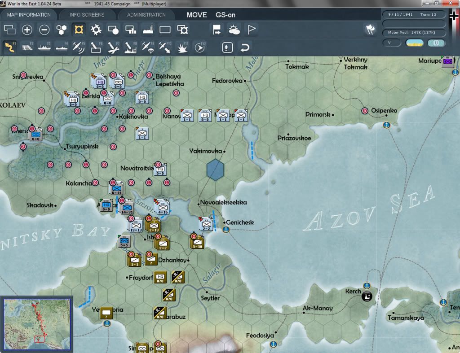Image resolution: width=460 pixels, height=353 pixels.
Task: Click the unit counters display icon
Action: pyautogui.click(x=10, y=30)
